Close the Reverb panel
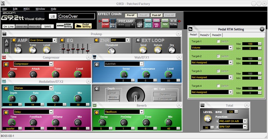Image resolution: width=268 pixels, height=139 pixels. (x=179, y=105)
